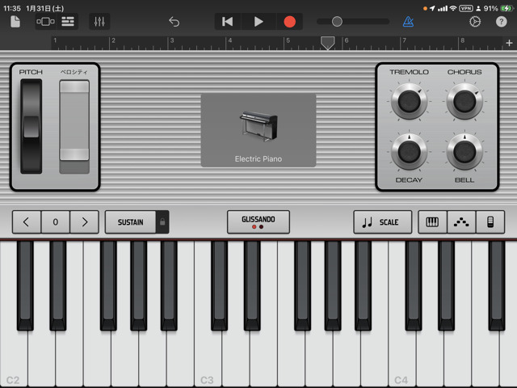Screen dimensions: 517x388
Task: Open My Songs document browser
Action: pos(15,22)
